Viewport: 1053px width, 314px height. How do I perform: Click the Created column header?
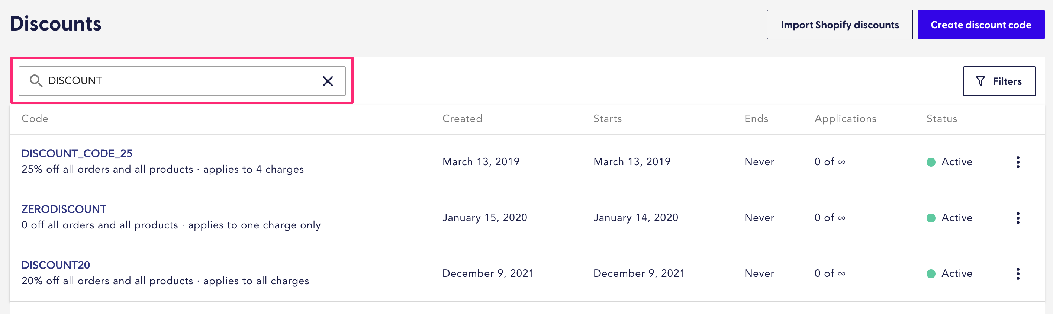[462, 119]
